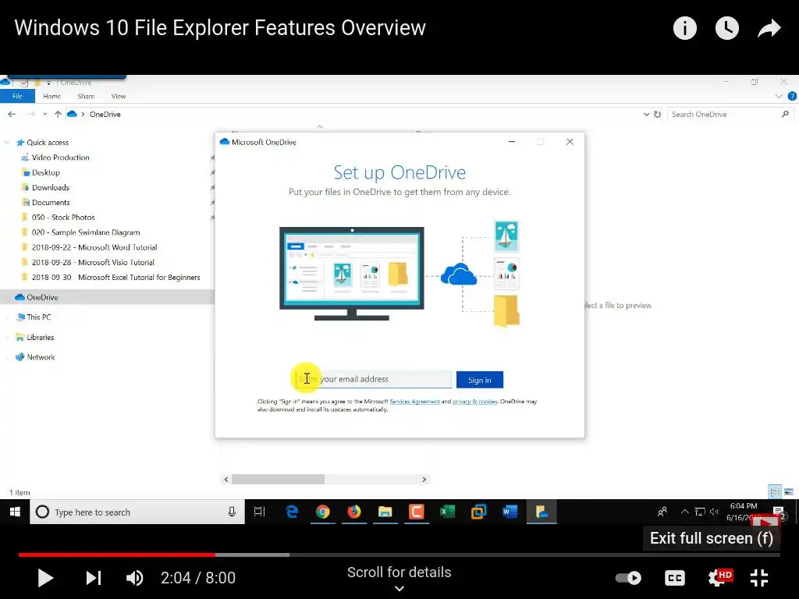Screen dimensions: 799x599
Task: Refresh the OneDrive folder
Action: [x=657, y=114]
